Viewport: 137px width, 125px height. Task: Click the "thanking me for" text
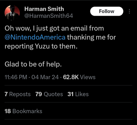[x=91, y=37]
